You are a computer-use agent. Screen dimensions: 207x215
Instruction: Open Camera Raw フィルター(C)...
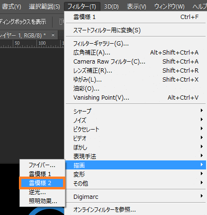tap(136, 62)
